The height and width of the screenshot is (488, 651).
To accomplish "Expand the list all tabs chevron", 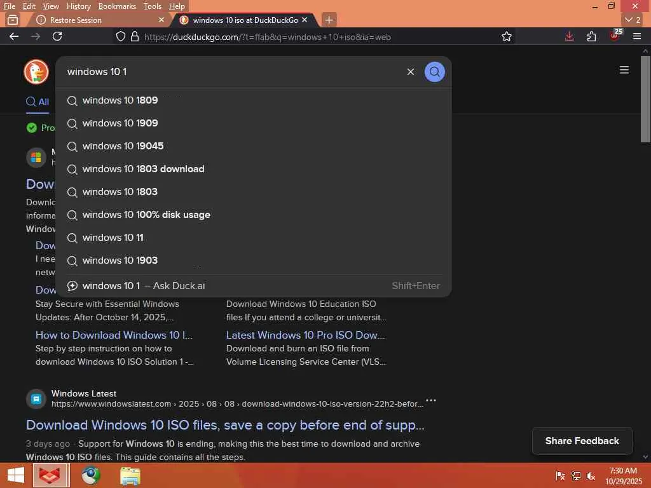I will point(633,20).
